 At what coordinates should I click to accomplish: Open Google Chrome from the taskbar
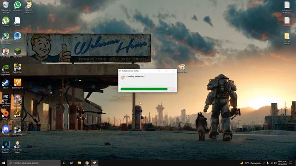click(x=87, y=163)
